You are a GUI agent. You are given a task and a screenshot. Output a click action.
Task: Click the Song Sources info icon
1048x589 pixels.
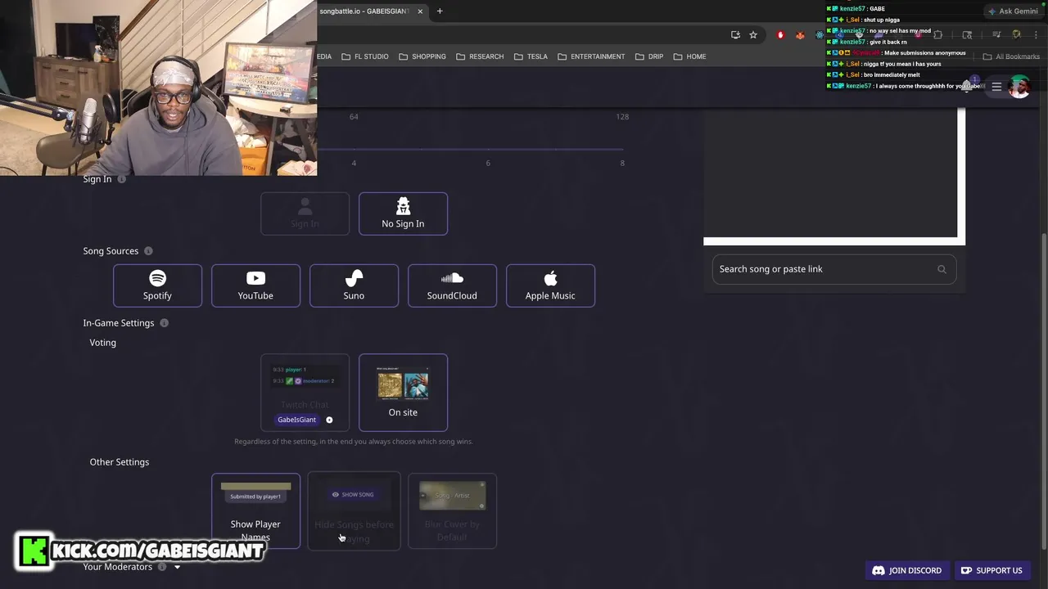(x=148, y=251)
